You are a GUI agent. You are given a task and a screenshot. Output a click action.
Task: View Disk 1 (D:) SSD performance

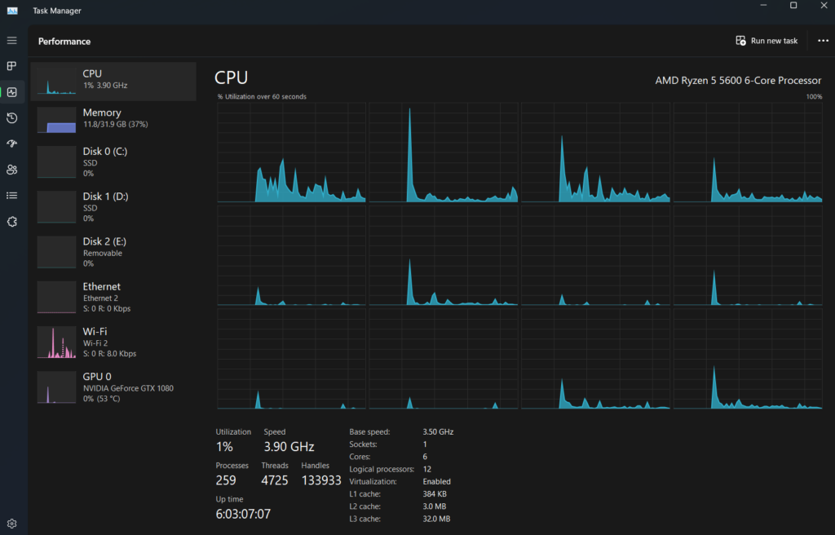point(113,207)
